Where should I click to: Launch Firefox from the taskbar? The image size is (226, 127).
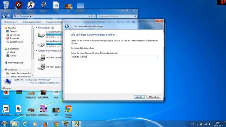coord(46,124)
